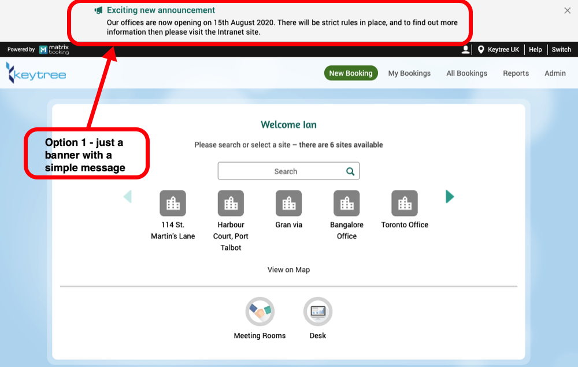Viewport: 578px width, 367px height.
Task: Go to the All Bookings tab
Action: [x=466, y=74]
